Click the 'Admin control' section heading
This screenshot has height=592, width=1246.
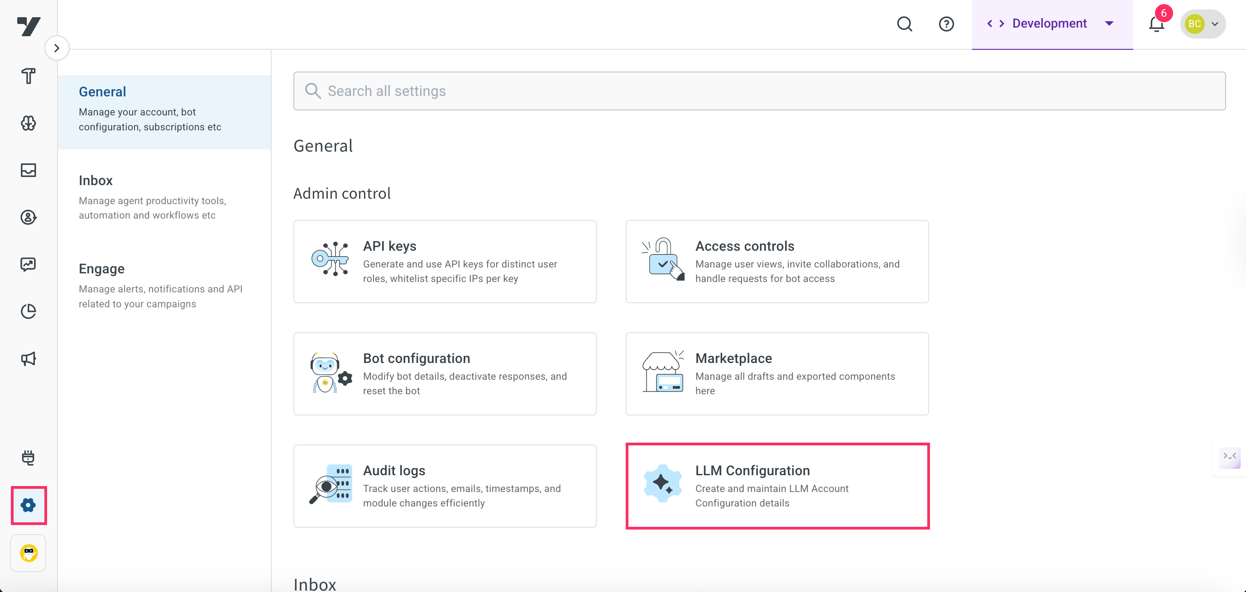click(342, 193)
